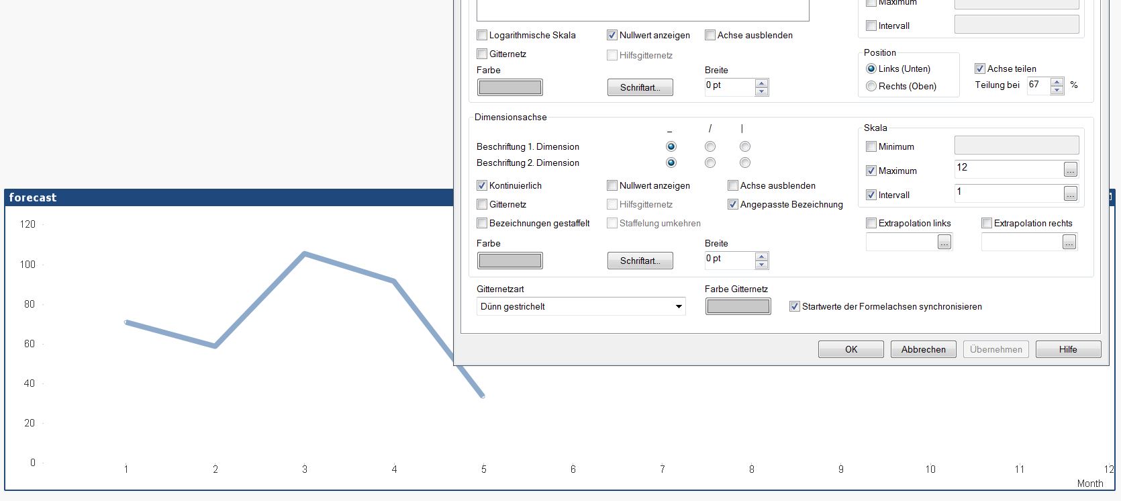Set Beschriftung 2. Dimension to diagonal
Viewport: 1121px width, 501px height.
[x=710, y=163]
